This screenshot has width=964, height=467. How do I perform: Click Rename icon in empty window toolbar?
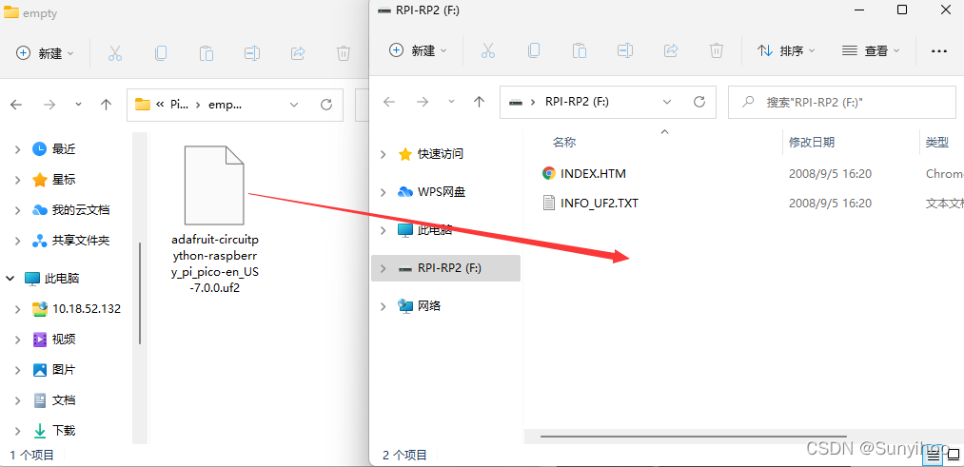click(252, 53)
